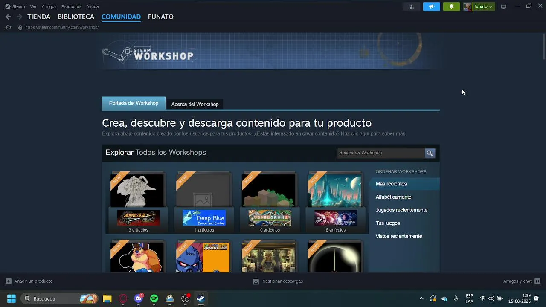
Task: Open the Windows Start menu
Action: click(12, 298)
